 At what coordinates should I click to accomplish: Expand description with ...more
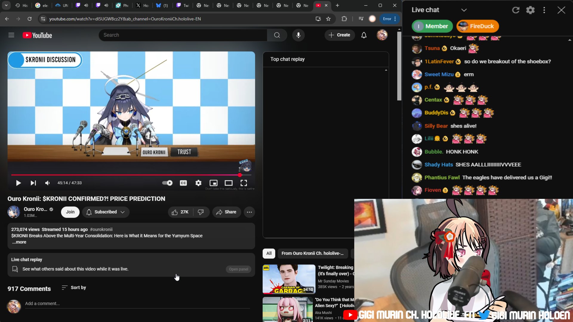pyautogui.click(x=19, y=242)
